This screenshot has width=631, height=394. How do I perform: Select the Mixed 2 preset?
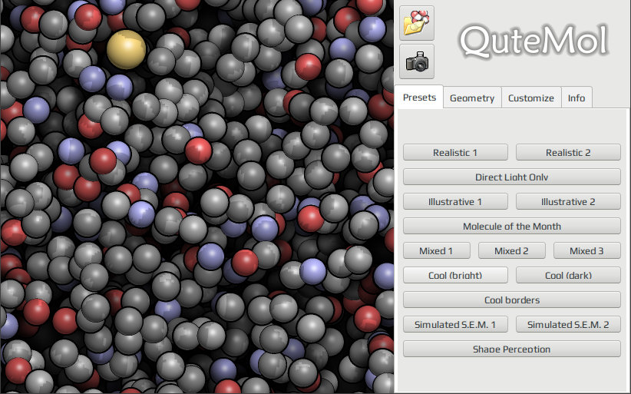[x=511, y=250]
